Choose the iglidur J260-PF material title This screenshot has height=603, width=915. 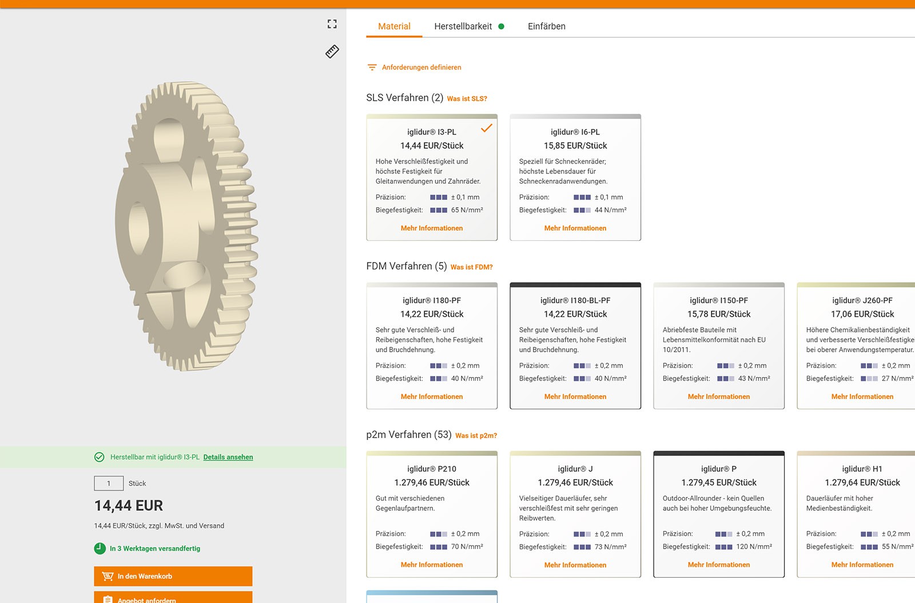tap(862, 300)
